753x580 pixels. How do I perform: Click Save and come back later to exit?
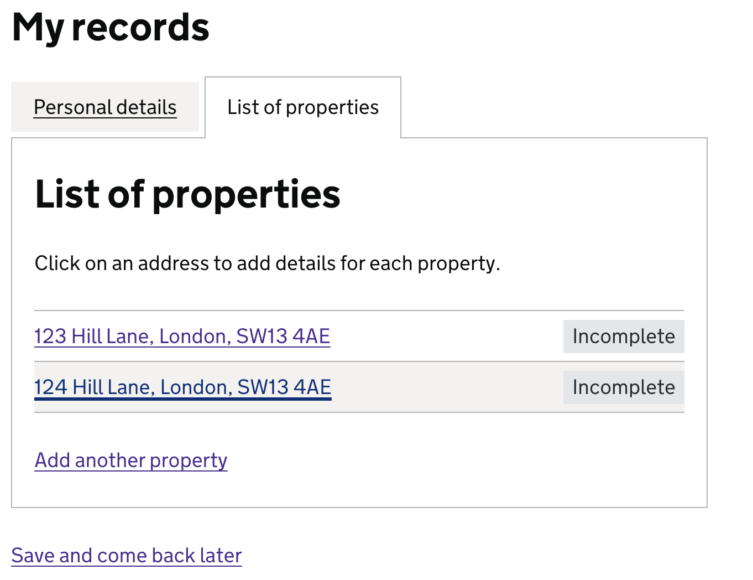126,555
